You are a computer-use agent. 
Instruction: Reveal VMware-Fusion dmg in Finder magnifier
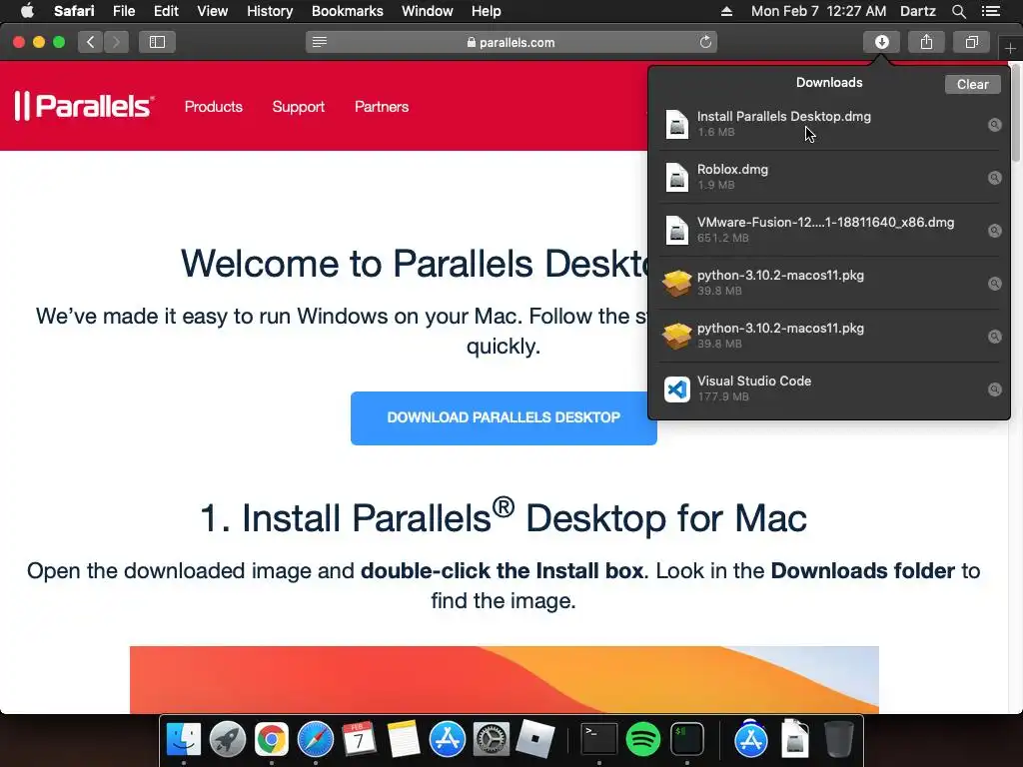pyautogui.click(x=994, y=231)
